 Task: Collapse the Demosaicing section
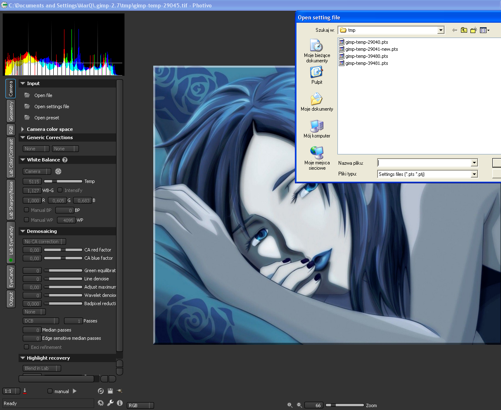23,231
